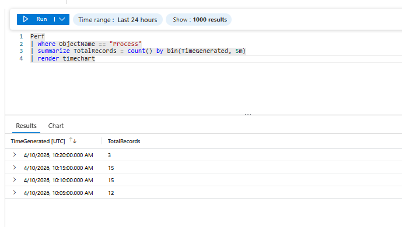The height and width of the screenshot is (227, 402).
Task: Click the pane splitter ellipsis handle
Action: pos(248,114)
